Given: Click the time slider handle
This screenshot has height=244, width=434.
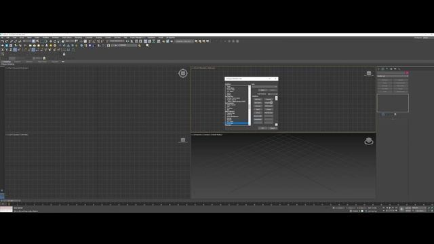Looking at the screenshot, I should click(x=11, y=201).
